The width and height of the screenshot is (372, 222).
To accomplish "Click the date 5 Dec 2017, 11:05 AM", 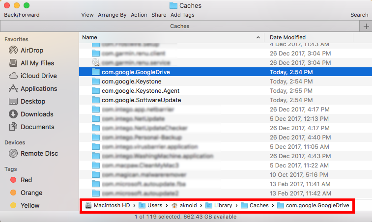I will (299, 147).
